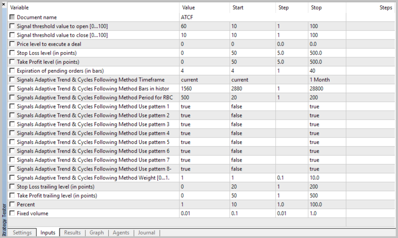Edit the value 60 for threshold to open
Viewport: 398px width, 238px height.
pos(205,26)
